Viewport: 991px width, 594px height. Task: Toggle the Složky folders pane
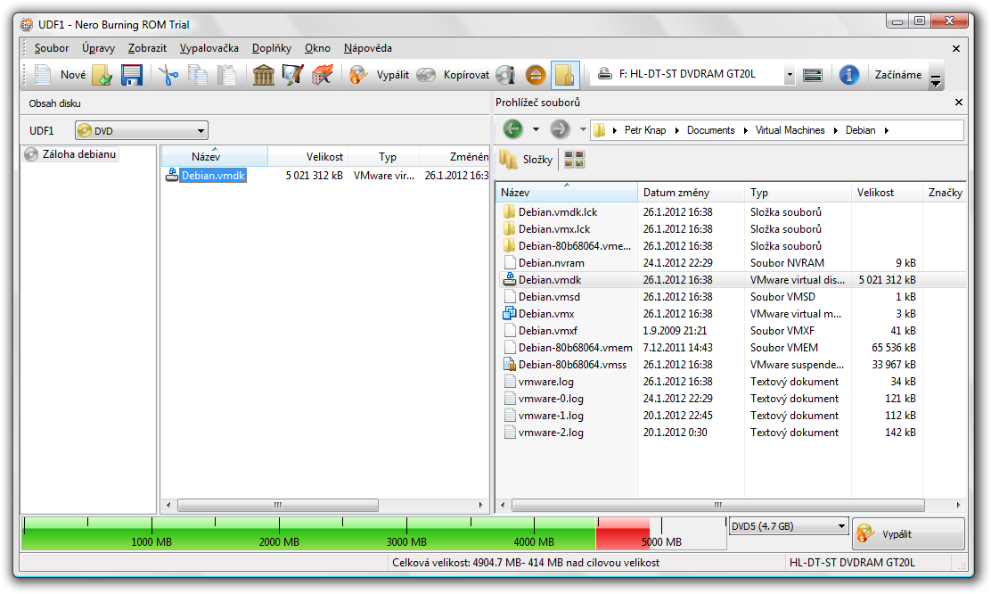(x=526, y=160)
